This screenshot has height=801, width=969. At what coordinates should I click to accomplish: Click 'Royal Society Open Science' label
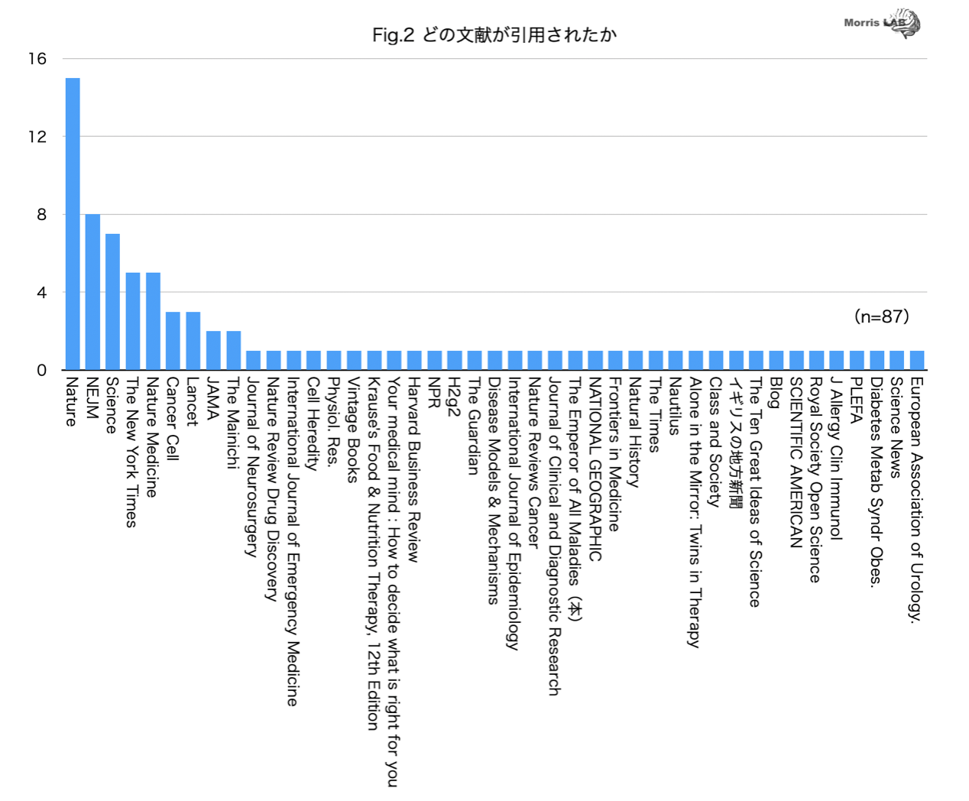[x=814, y=480]
